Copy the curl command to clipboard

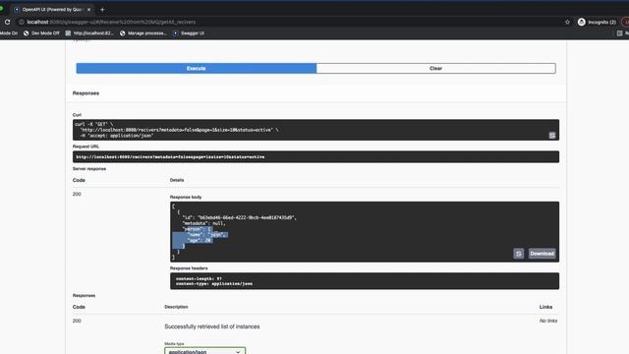(552, 136)
